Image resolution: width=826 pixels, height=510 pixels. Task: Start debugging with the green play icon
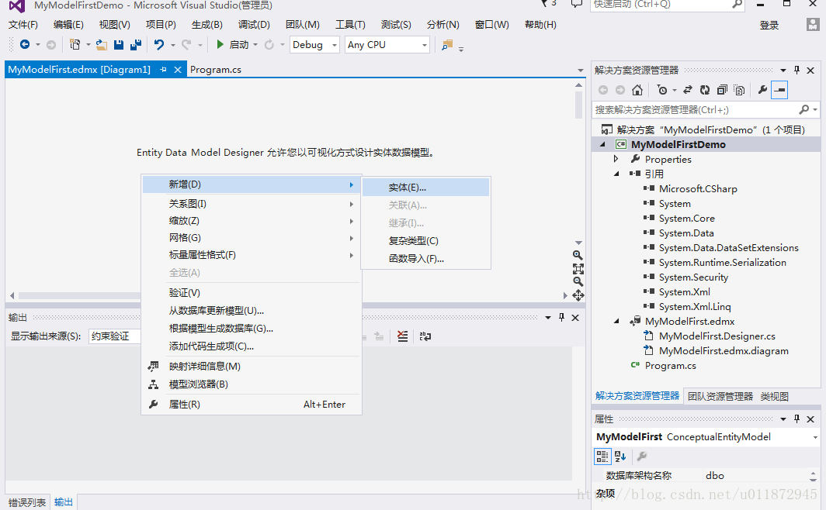[x=220, y=45]
